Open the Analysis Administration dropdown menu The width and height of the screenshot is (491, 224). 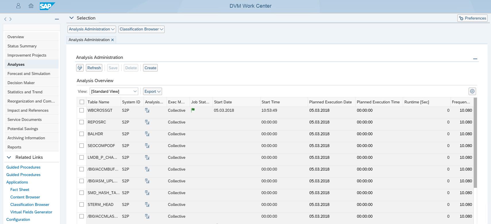92,29
